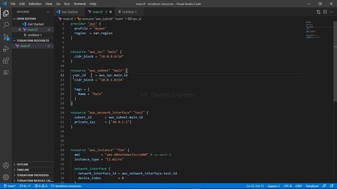
Task: Click the notifications bell in status bar
Action: [x=332, y=186]
